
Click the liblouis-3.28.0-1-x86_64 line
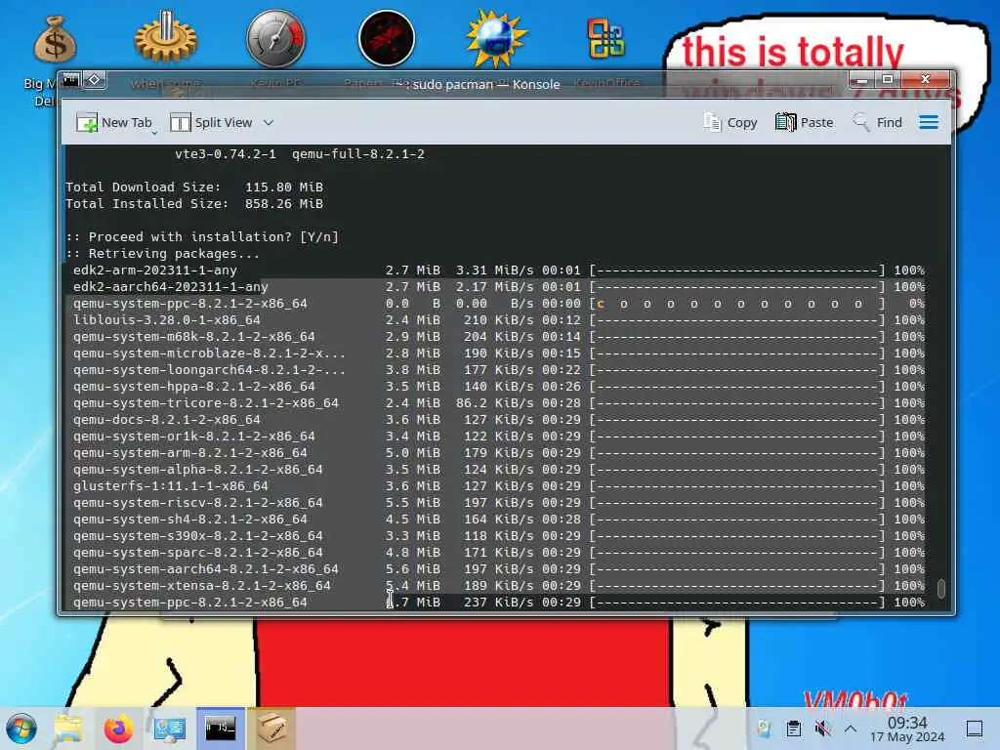click(x=499, y=320)
